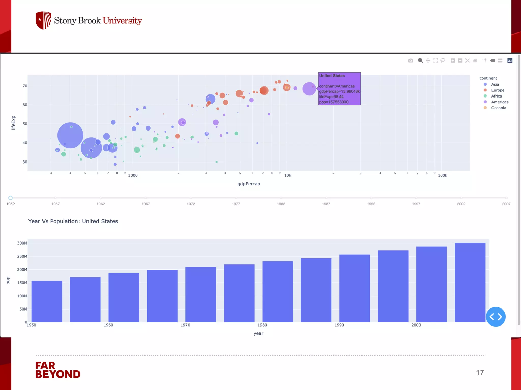Toggle Africa legend entry
The image size is (521, 390).
pos(496,96)
